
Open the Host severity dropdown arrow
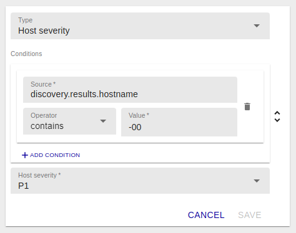[257, 181]
